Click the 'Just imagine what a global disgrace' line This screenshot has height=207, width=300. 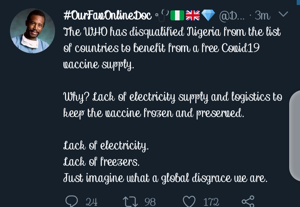point(165,178)
